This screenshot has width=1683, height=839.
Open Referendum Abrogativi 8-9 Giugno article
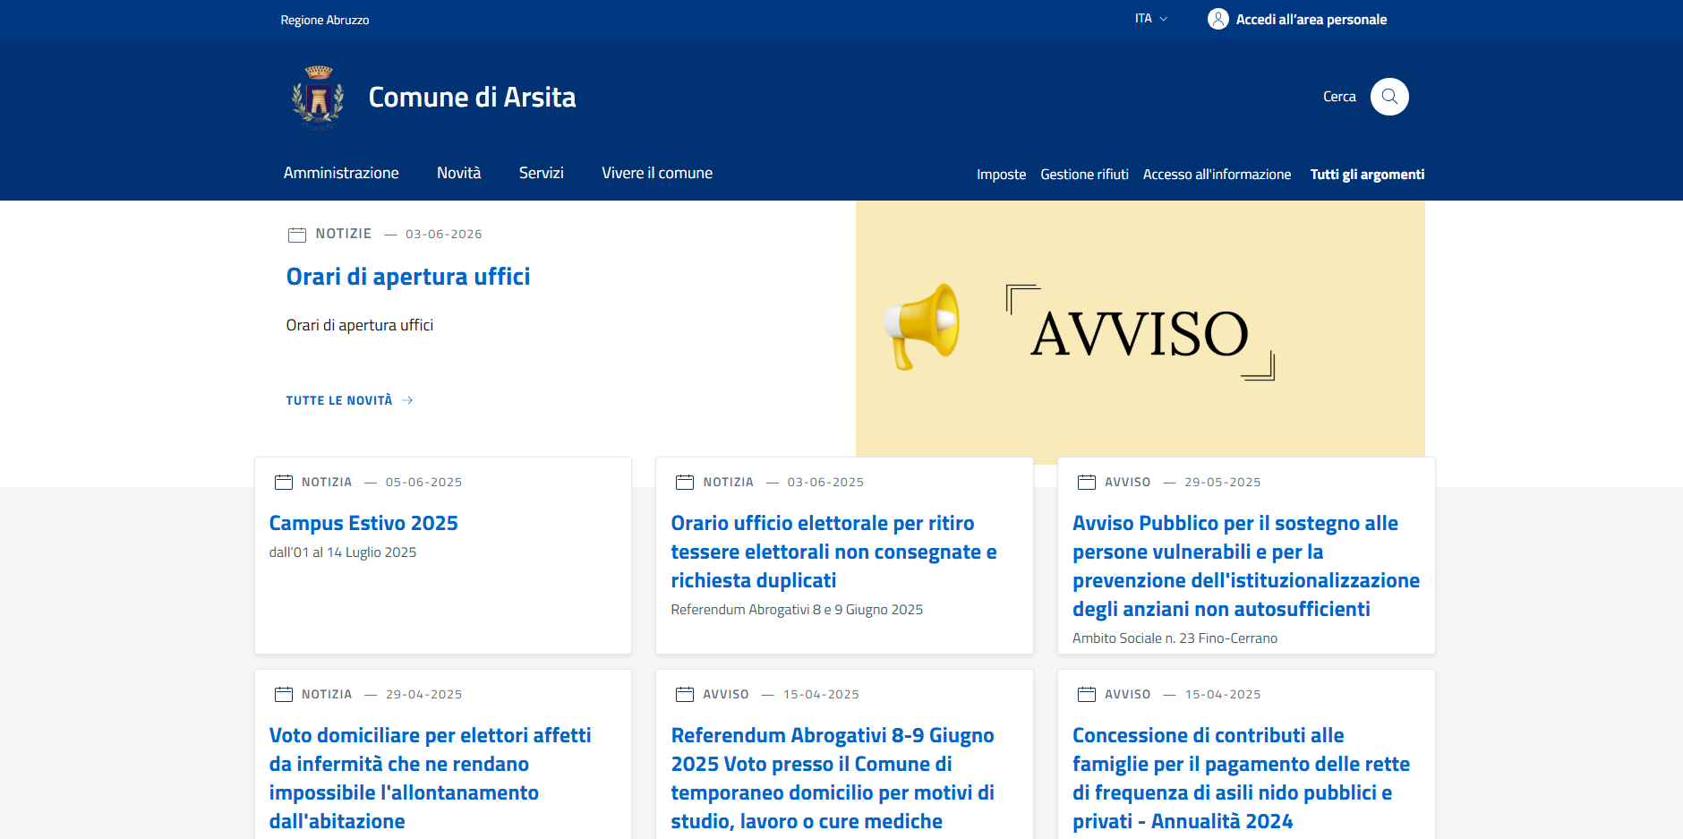click(x=833, y=778)
